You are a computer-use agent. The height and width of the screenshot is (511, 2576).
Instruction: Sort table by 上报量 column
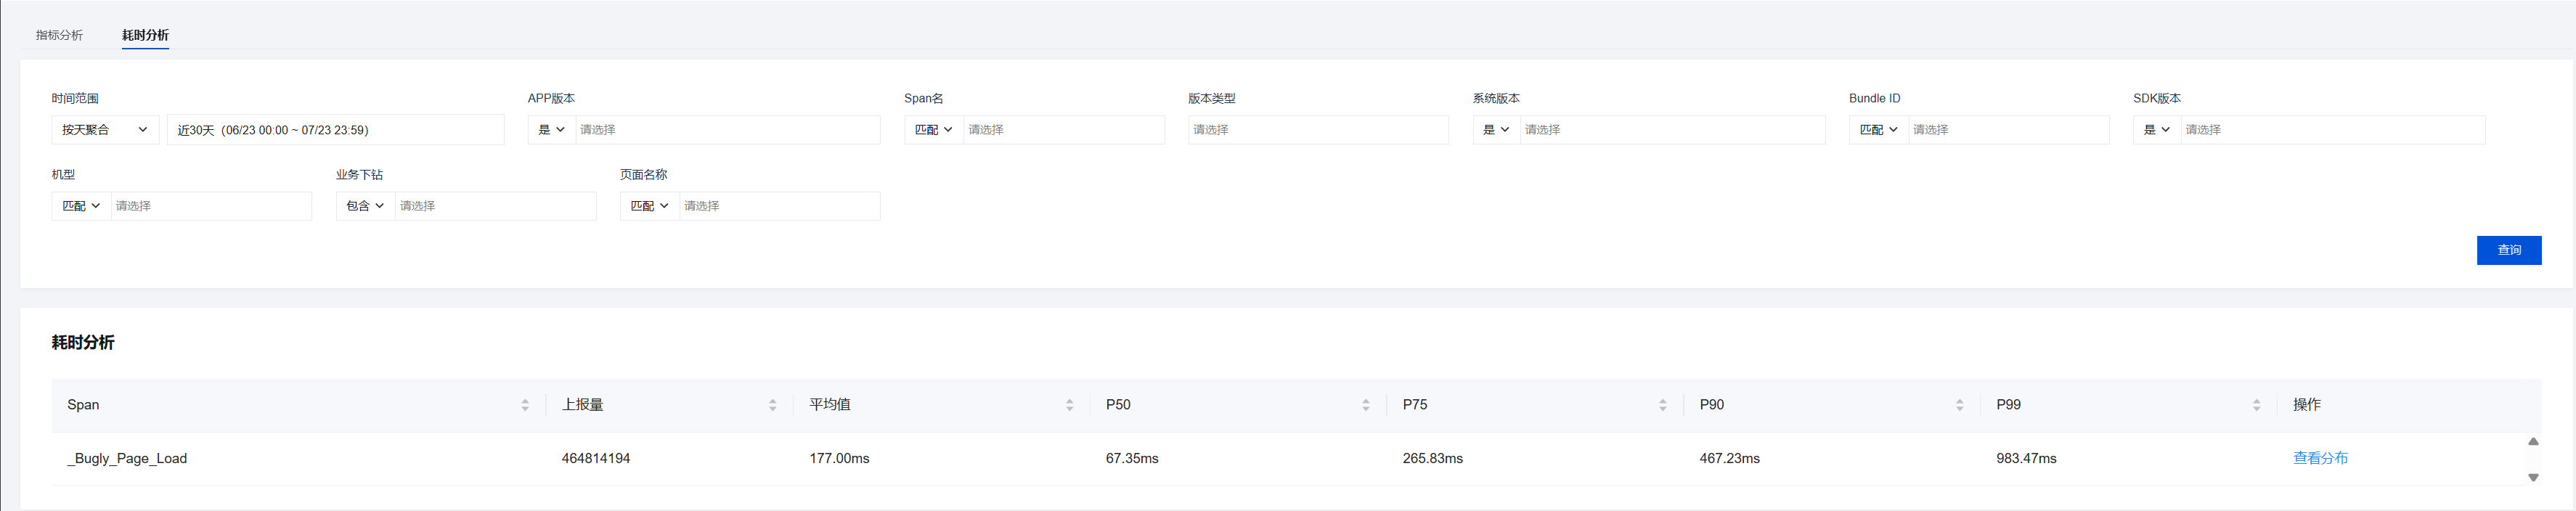772,405
